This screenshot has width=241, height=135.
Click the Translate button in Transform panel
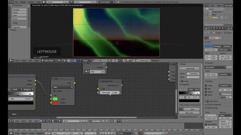point(19,10)
